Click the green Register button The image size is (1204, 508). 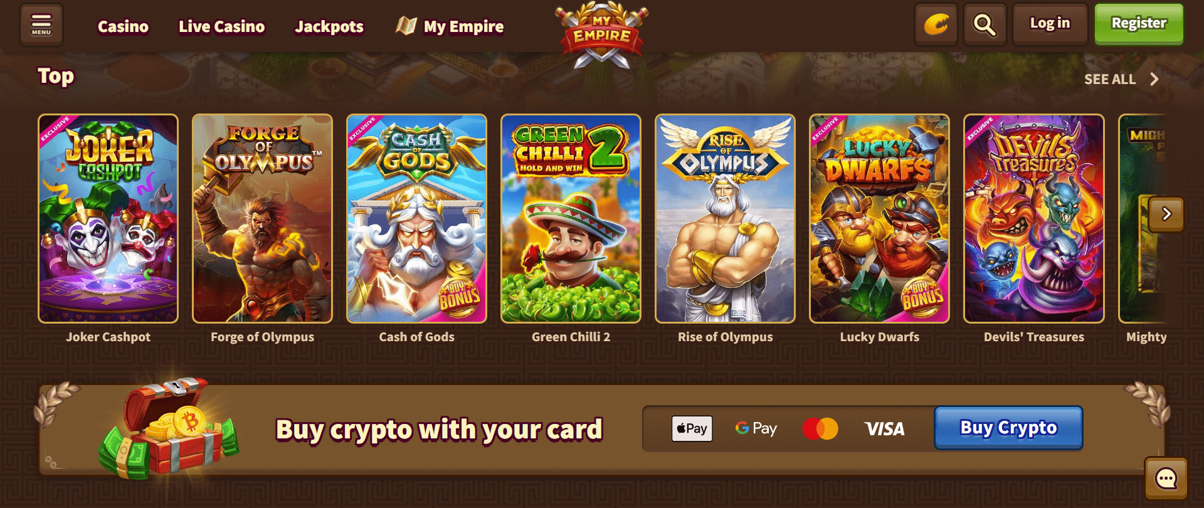point(1139,24)
